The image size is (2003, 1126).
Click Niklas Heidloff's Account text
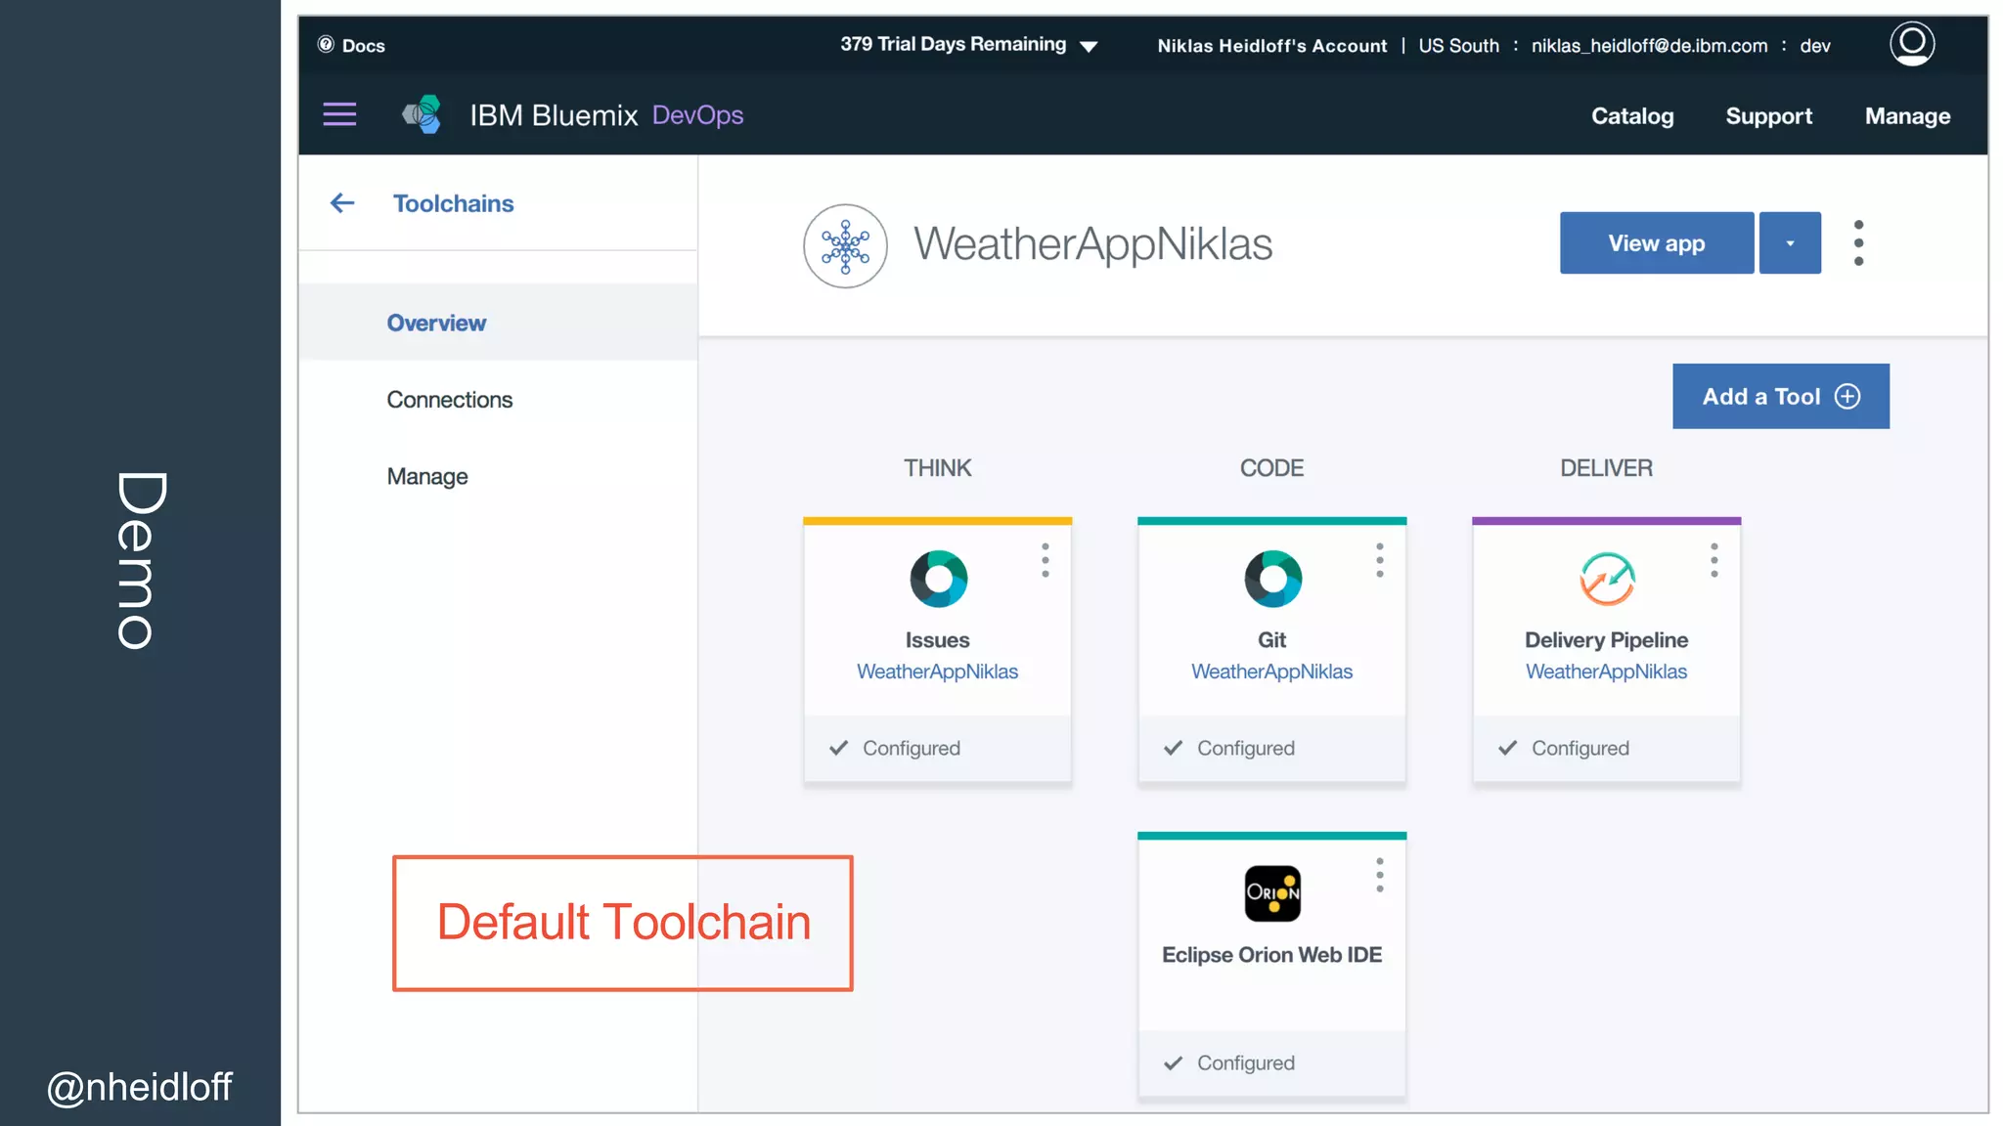coord(1271,46)
